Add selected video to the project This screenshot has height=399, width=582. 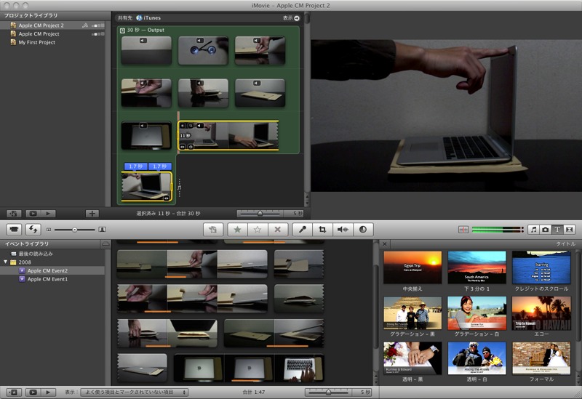point(212,230)
